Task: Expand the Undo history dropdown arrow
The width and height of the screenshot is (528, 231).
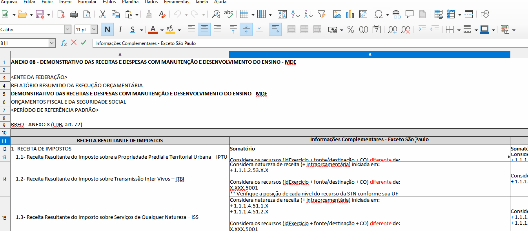Action: 186,15
